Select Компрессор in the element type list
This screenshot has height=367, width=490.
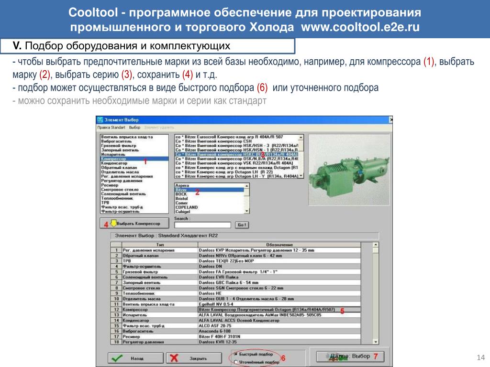click(x=134, y=159)
